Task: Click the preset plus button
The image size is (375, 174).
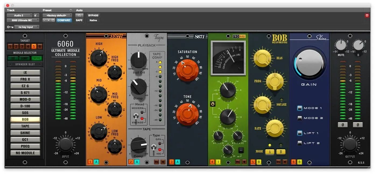Action: pyautogui.click(x=49, y=20)
